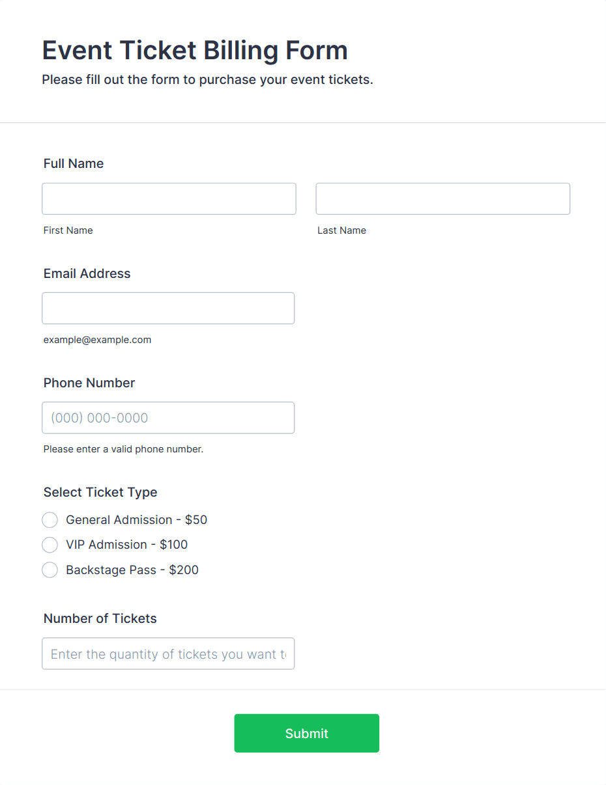Click the "Event Ticket Billing Form" title
The width and height of the screenshot is (606, 785).
(x=195, y=50)
